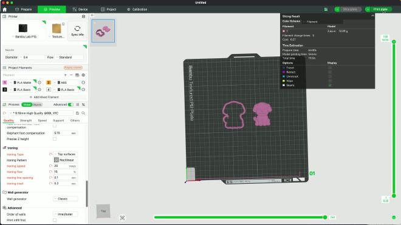Edit PLA Basic filament 4 preset
This screenshot has height=225, width=401.
pos(83,90)
